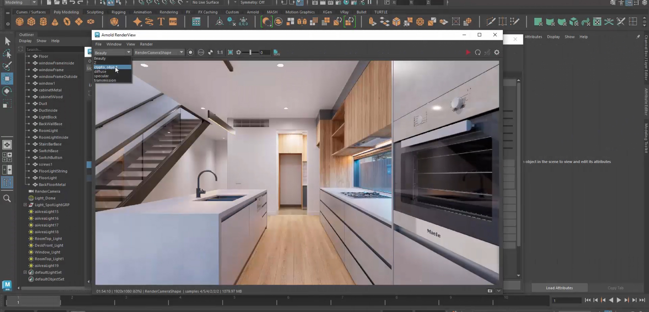Select the polygon Type text tool
Image resolution: width=649 pixels, height=312 pixels.
pyautogui.click(x=161, y=22)
